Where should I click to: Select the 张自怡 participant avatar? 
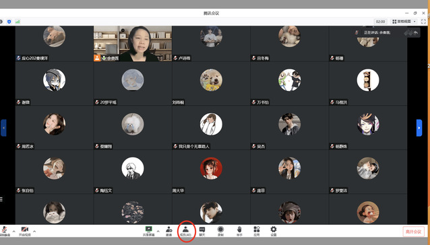[55, 168]
